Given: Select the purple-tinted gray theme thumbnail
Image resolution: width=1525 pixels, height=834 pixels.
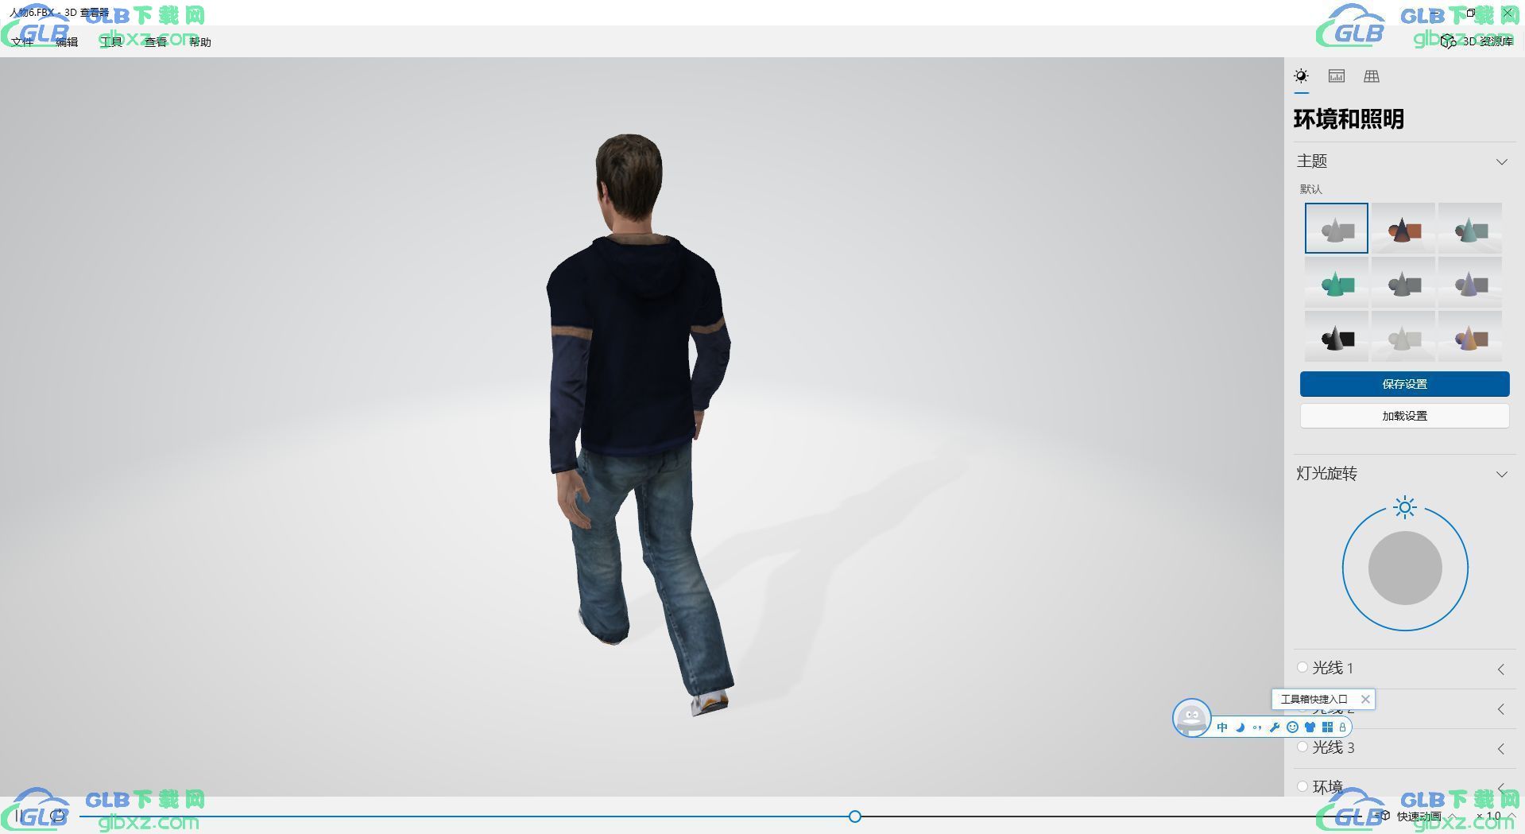Looking at the screenshot, I should (x=1470, y=282).
